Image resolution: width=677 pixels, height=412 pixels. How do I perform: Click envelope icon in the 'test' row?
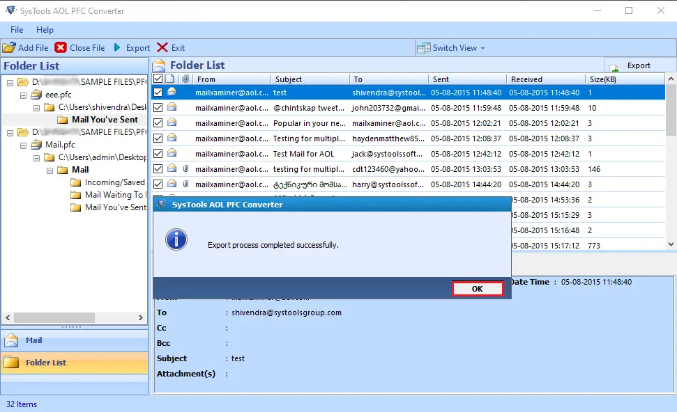coord(172,91)
